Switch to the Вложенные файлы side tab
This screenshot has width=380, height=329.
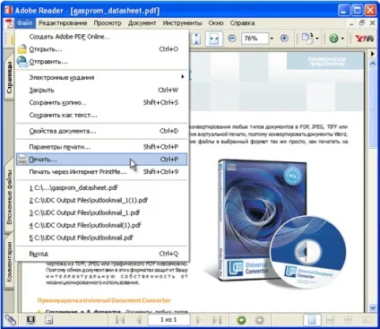9,197
